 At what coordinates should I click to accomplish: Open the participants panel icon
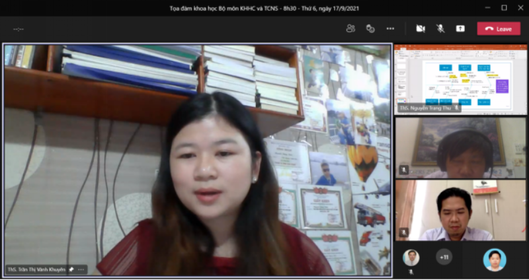point(350,28)
